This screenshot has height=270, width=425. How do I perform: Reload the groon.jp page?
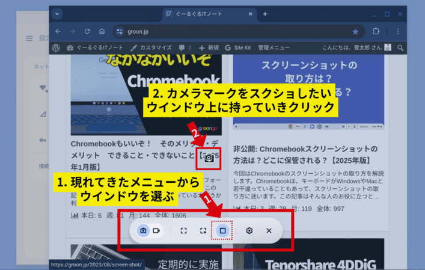point(87,31)
